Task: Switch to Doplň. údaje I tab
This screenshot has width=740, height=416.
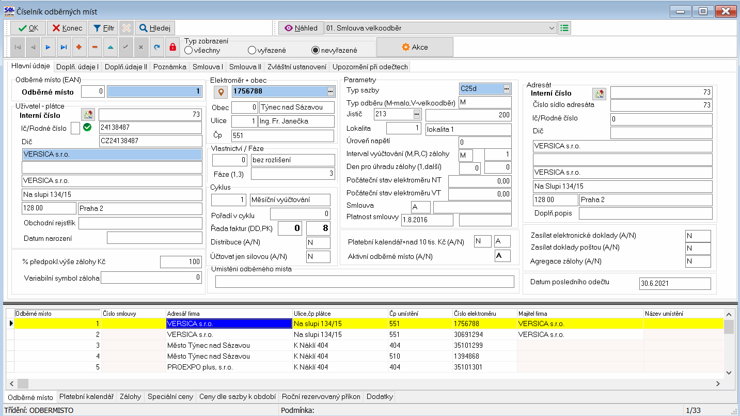Action: click(77, 67)
